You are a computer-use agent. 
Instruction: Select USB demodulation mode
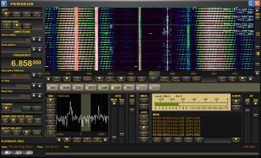pyautogui.click(x=116, y=88)
